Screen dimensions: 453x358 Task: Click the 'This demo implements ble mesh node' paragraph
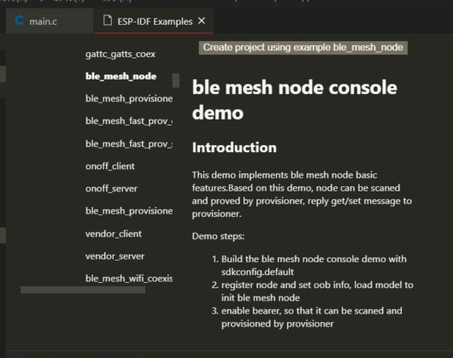pyautogui.click(x=302, y=194)
